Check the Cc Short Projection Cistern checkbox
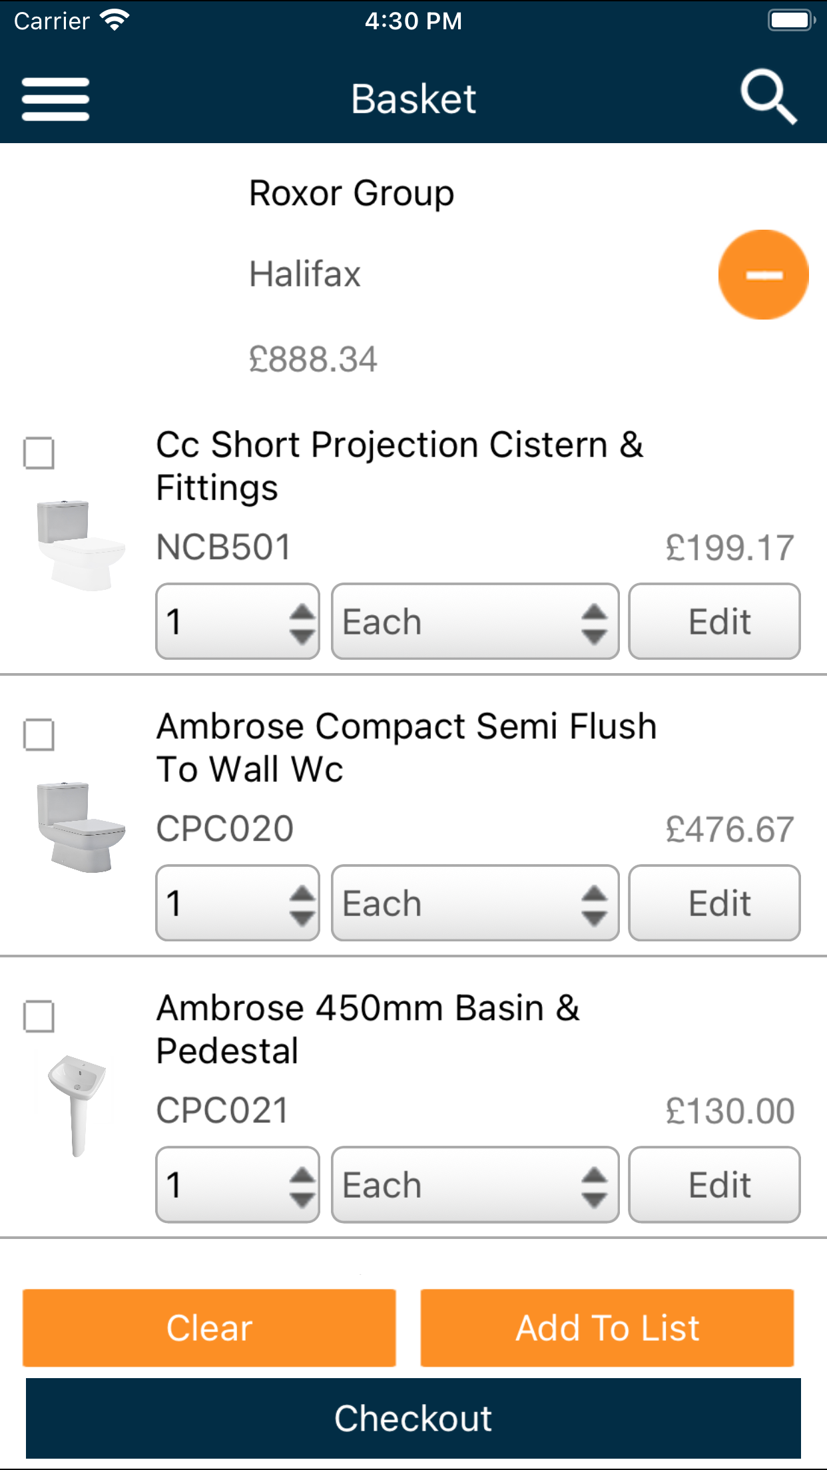This screenshot has width=827, height=1470. [x=39, y=453]
